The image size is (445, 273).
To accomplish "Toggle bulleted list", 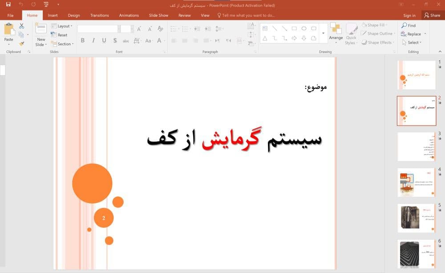I will tap(174, 29).
